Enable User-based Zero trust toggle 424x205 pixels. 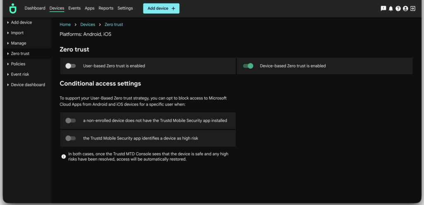coord(71,66)
